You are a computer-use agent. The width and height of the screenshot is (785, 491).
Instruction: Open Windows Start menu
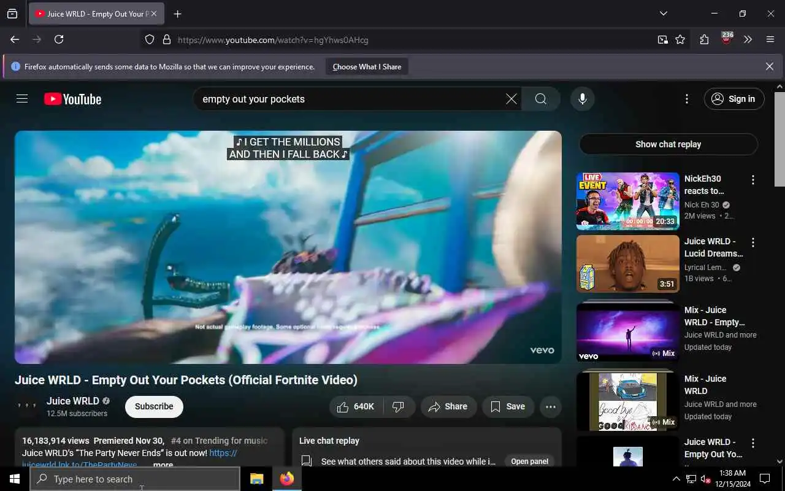[x=15, y=479]
